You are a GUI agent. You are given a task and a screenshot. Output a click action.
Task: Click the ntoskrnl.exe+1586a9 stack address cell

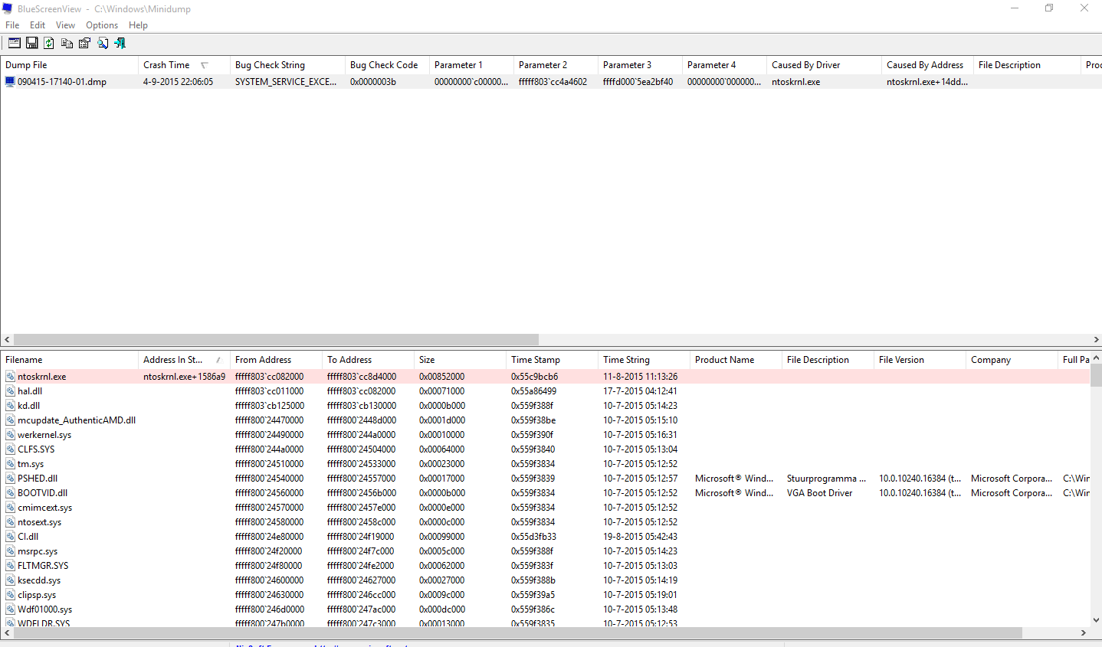(184, 377)
